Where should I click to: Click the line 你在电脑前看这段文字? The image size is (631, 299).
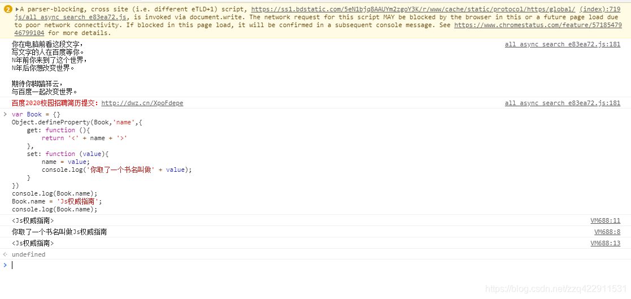pos(48,44)
